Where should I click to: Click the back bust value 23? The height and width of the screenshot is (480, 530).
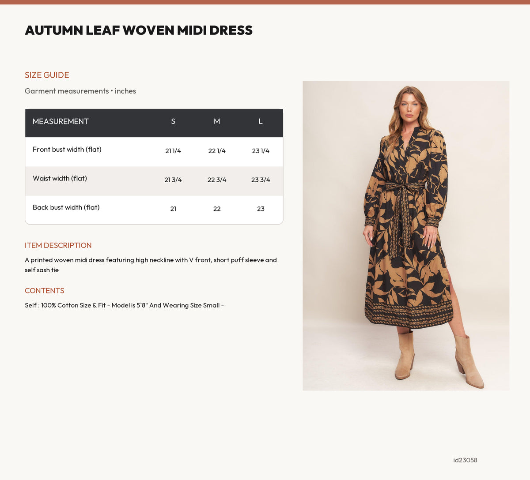click(261, 209)
